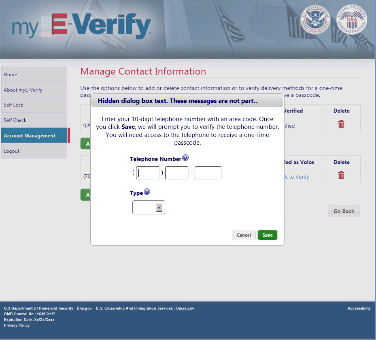376x340 pixels.
Task: Click the 'Expiration Date: Xx/Xx/Xxxx' text
Action: click(x=29, y=320)
